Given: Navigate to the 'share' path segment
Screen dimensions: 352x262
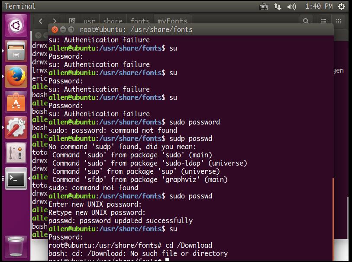Looking at the screenshot, I should coord(113,21).
